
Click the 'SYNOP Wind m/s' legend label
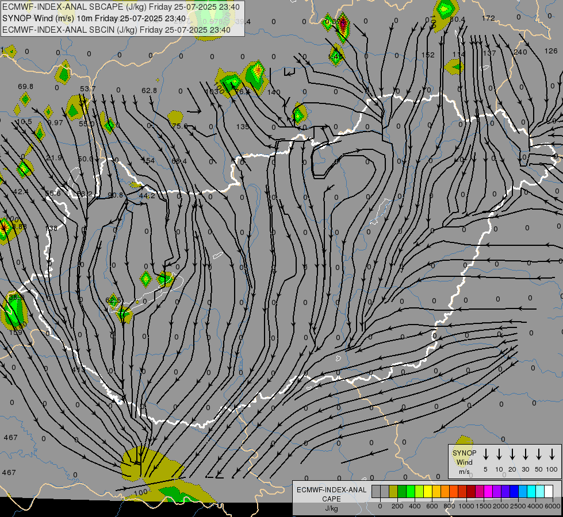[464, 462]
